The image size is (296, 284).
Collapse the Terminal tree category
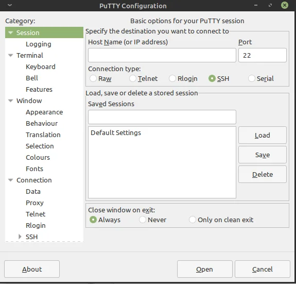click(11, 55)
